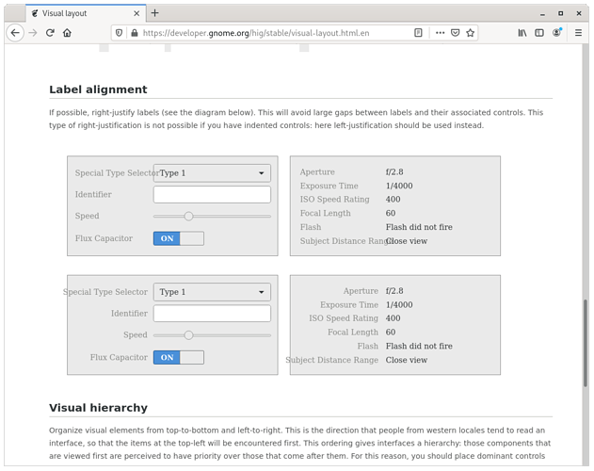
Task: Open a new tab with plus button
Action: pos(155,13)
